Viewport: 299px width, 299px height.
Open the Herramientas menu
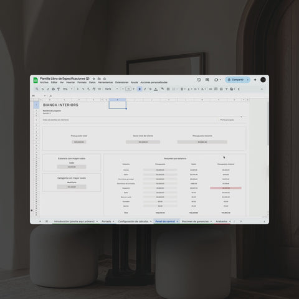coord(105,82)
